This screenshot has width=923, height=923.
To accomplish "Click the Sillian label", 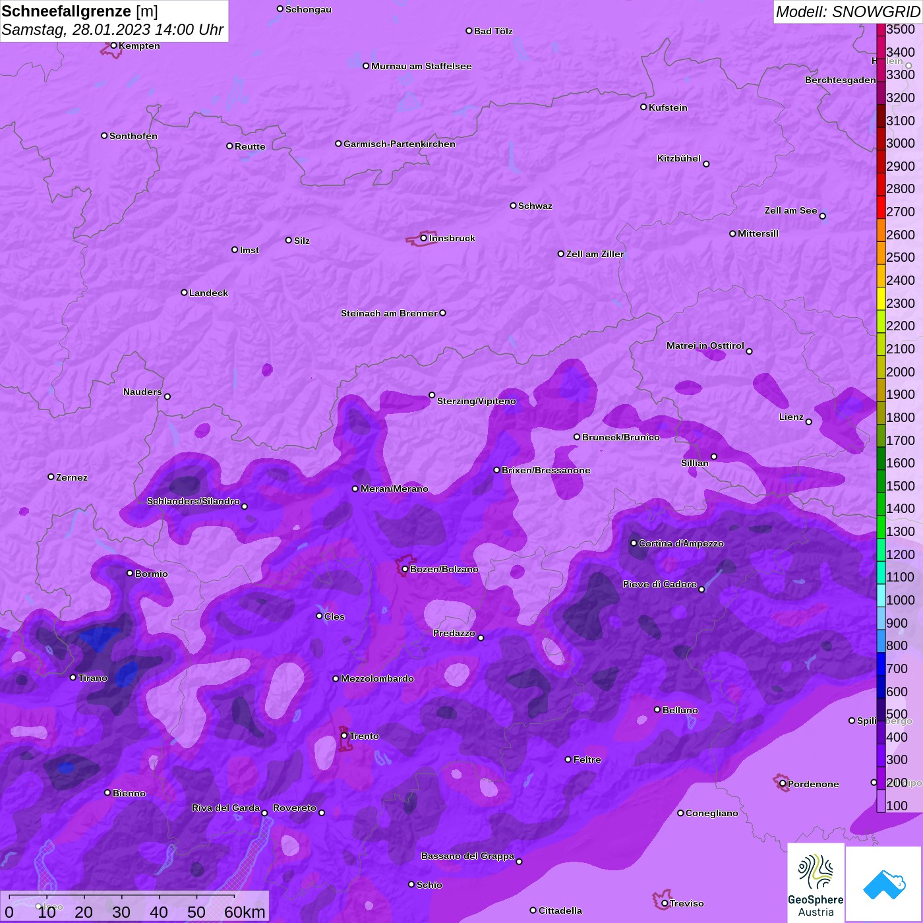I will (x=695, y=463).
